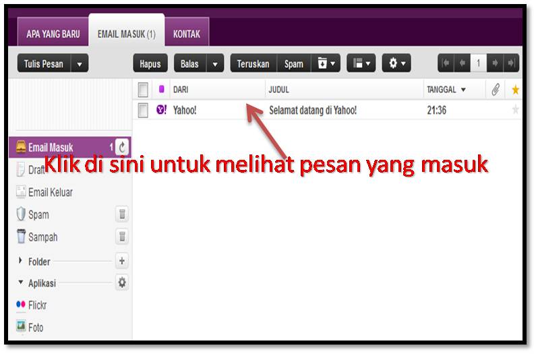The height and width of the screenshot is (354, 536).
Task: Open the Email Keluar folder
Action: coord(44,192)
